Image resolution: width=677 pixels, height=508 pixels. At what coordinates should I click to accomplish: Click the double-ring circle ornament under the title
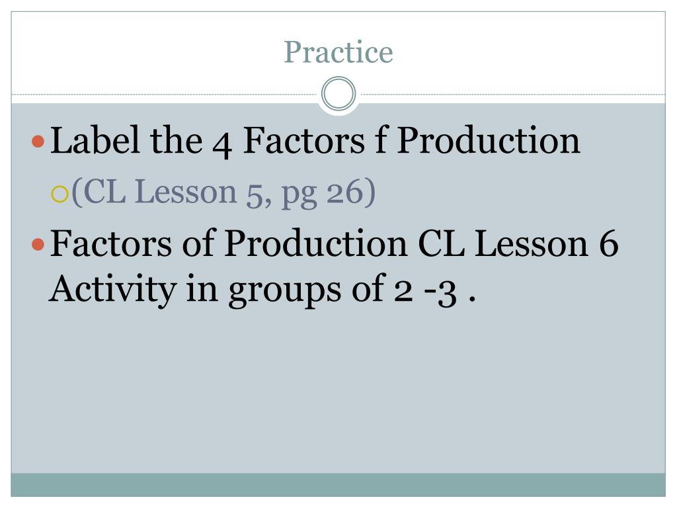[338, 94]
